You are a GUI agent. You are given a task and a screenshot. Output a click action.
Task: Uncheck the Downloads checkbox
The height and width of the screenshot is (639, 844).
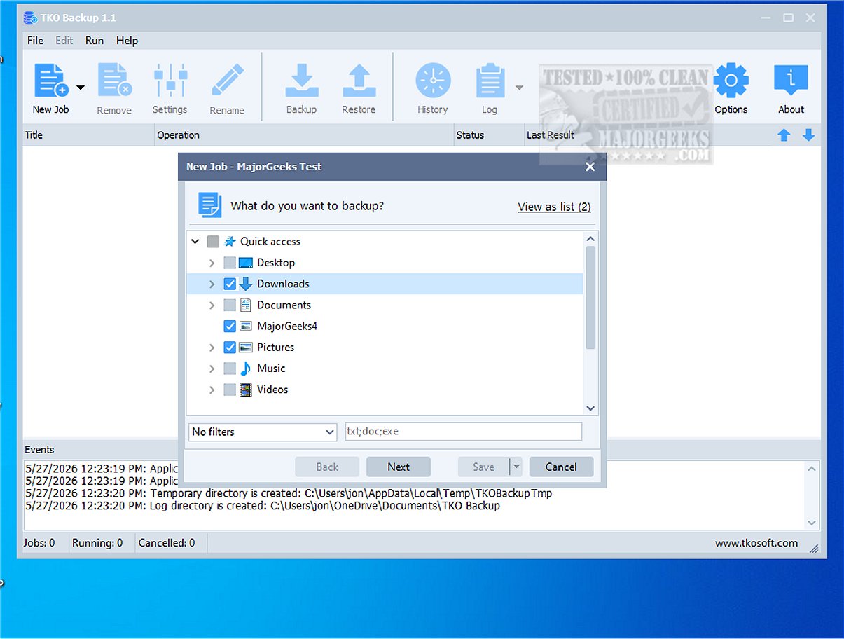coord(230,284)
